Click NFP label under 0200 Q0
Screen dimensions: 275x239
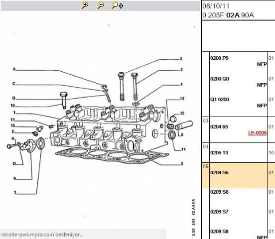pos(262,85)
